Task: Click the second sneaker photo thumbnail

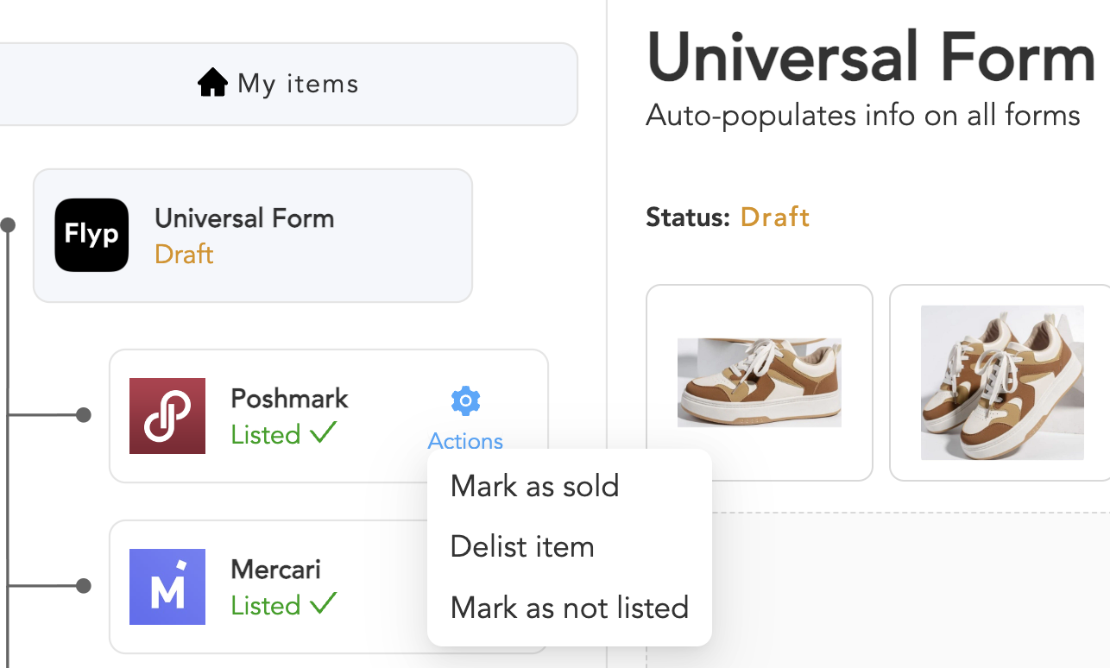Action: pos(1001,382)
